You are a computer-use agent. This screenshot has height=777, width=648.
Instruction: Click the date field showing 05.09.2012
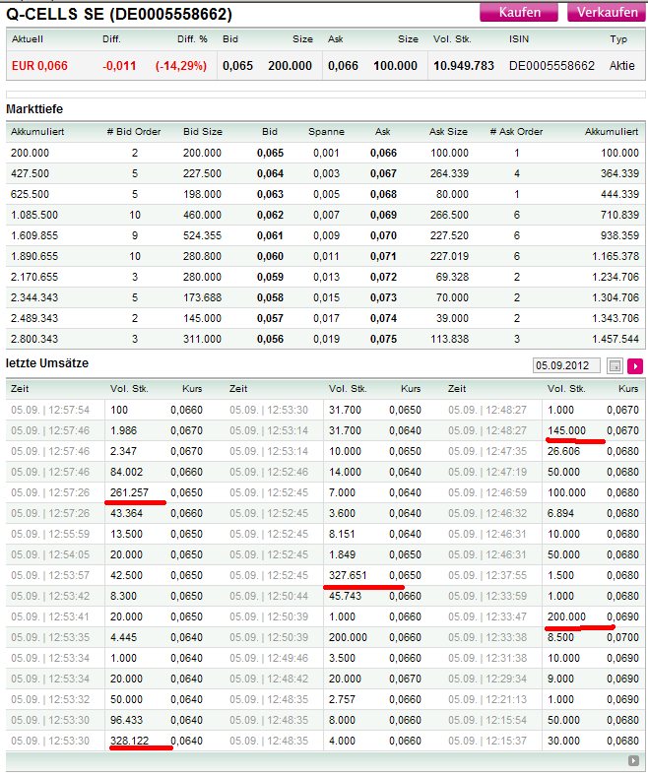point(566,365)
